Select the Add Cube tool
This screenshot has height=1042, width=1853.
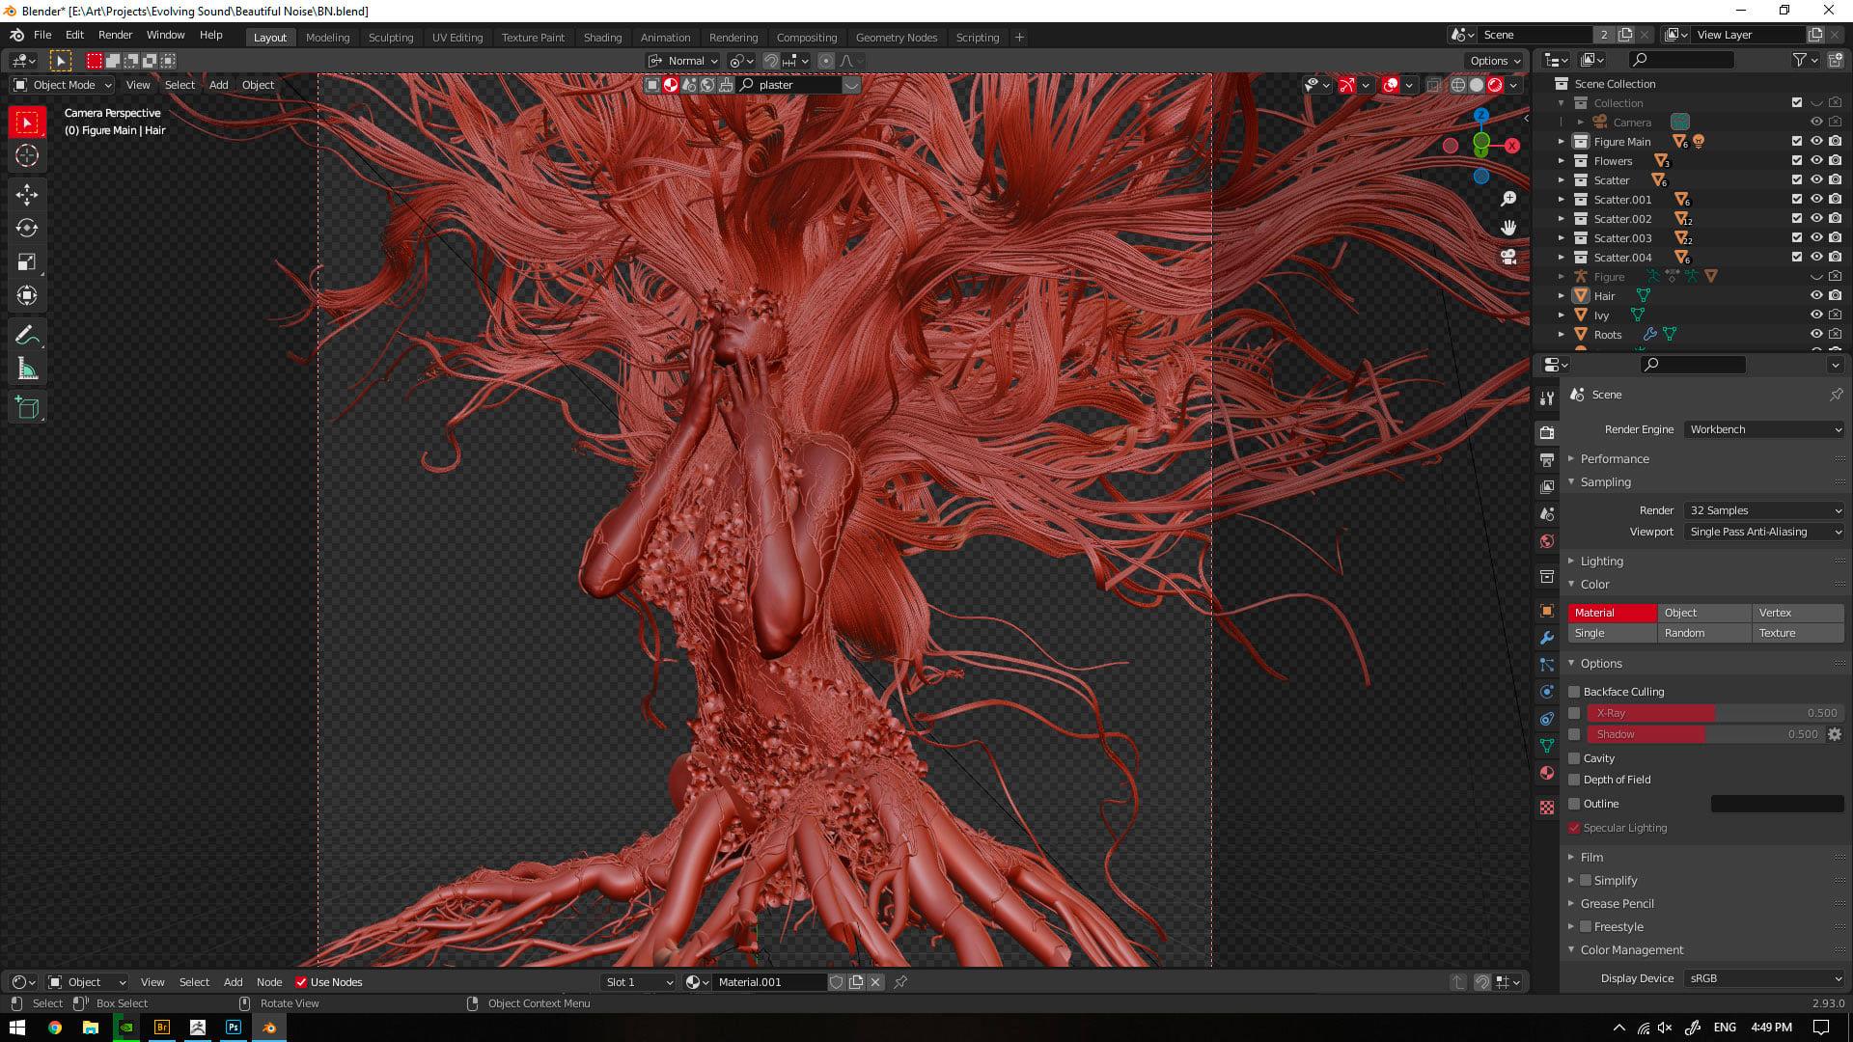coord(27,408)
